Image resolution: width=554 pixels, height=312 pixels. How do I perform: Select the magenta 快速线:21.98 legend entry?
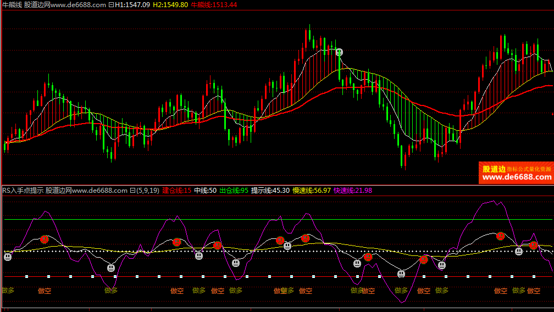tap(353, 191)
